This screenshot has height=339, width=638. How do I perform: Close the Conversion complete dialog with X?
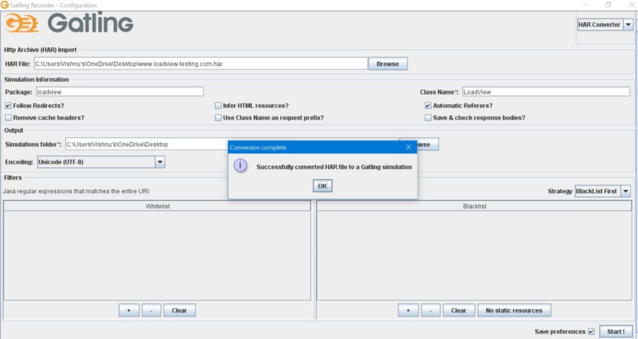click(x=408, y=147)
